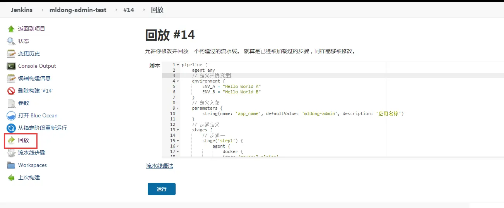504x208 pixels.
Task: Click the comment // 定义入参
Action: 206,103
